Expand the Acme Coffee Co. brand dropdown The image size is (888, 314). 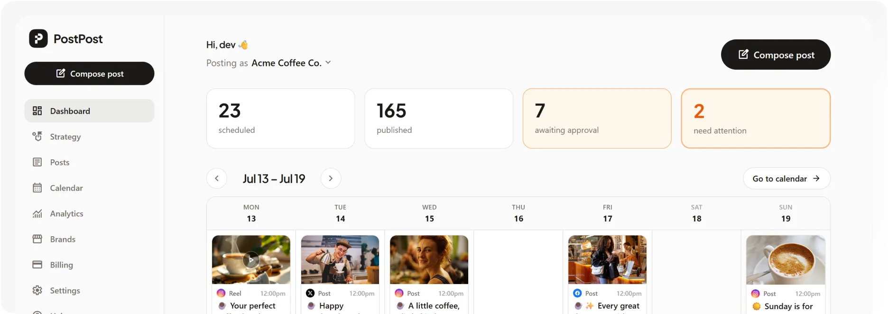(291, 63)
